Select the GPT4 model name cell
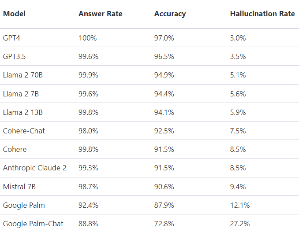This screenshot has height=232, width=299. 11,38
